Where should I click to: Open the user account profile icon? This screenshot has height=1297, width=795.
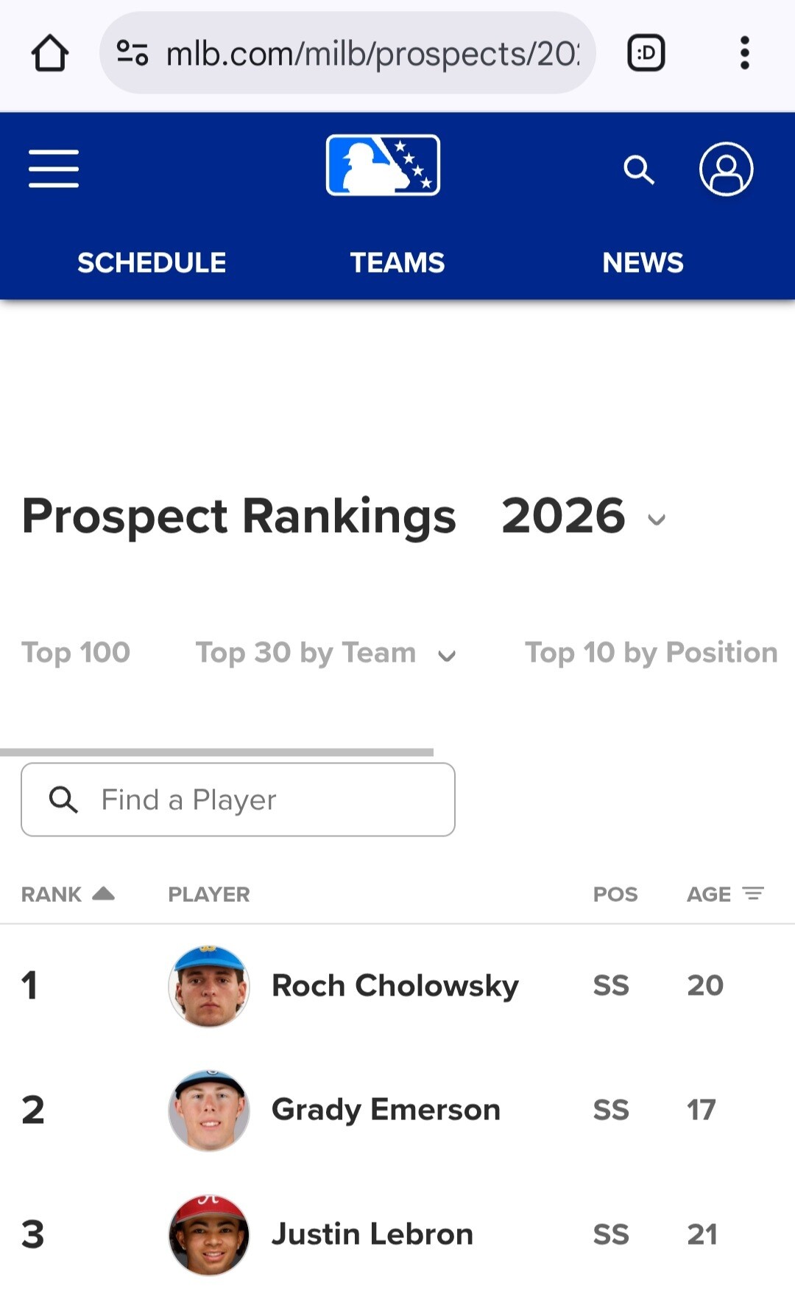click(x=726, y=169)
